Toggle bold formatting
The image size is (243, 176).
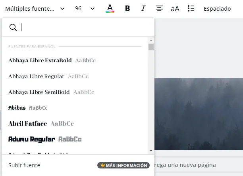point(127,8)
